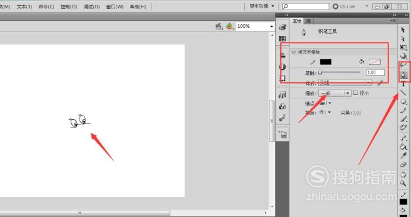
Task: Select the Eyedropper tool
Action: coord(403,155)
